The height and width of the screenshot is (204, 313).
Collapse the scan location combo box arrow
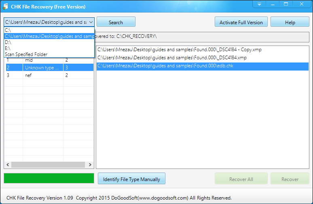[x=91, y=22]
